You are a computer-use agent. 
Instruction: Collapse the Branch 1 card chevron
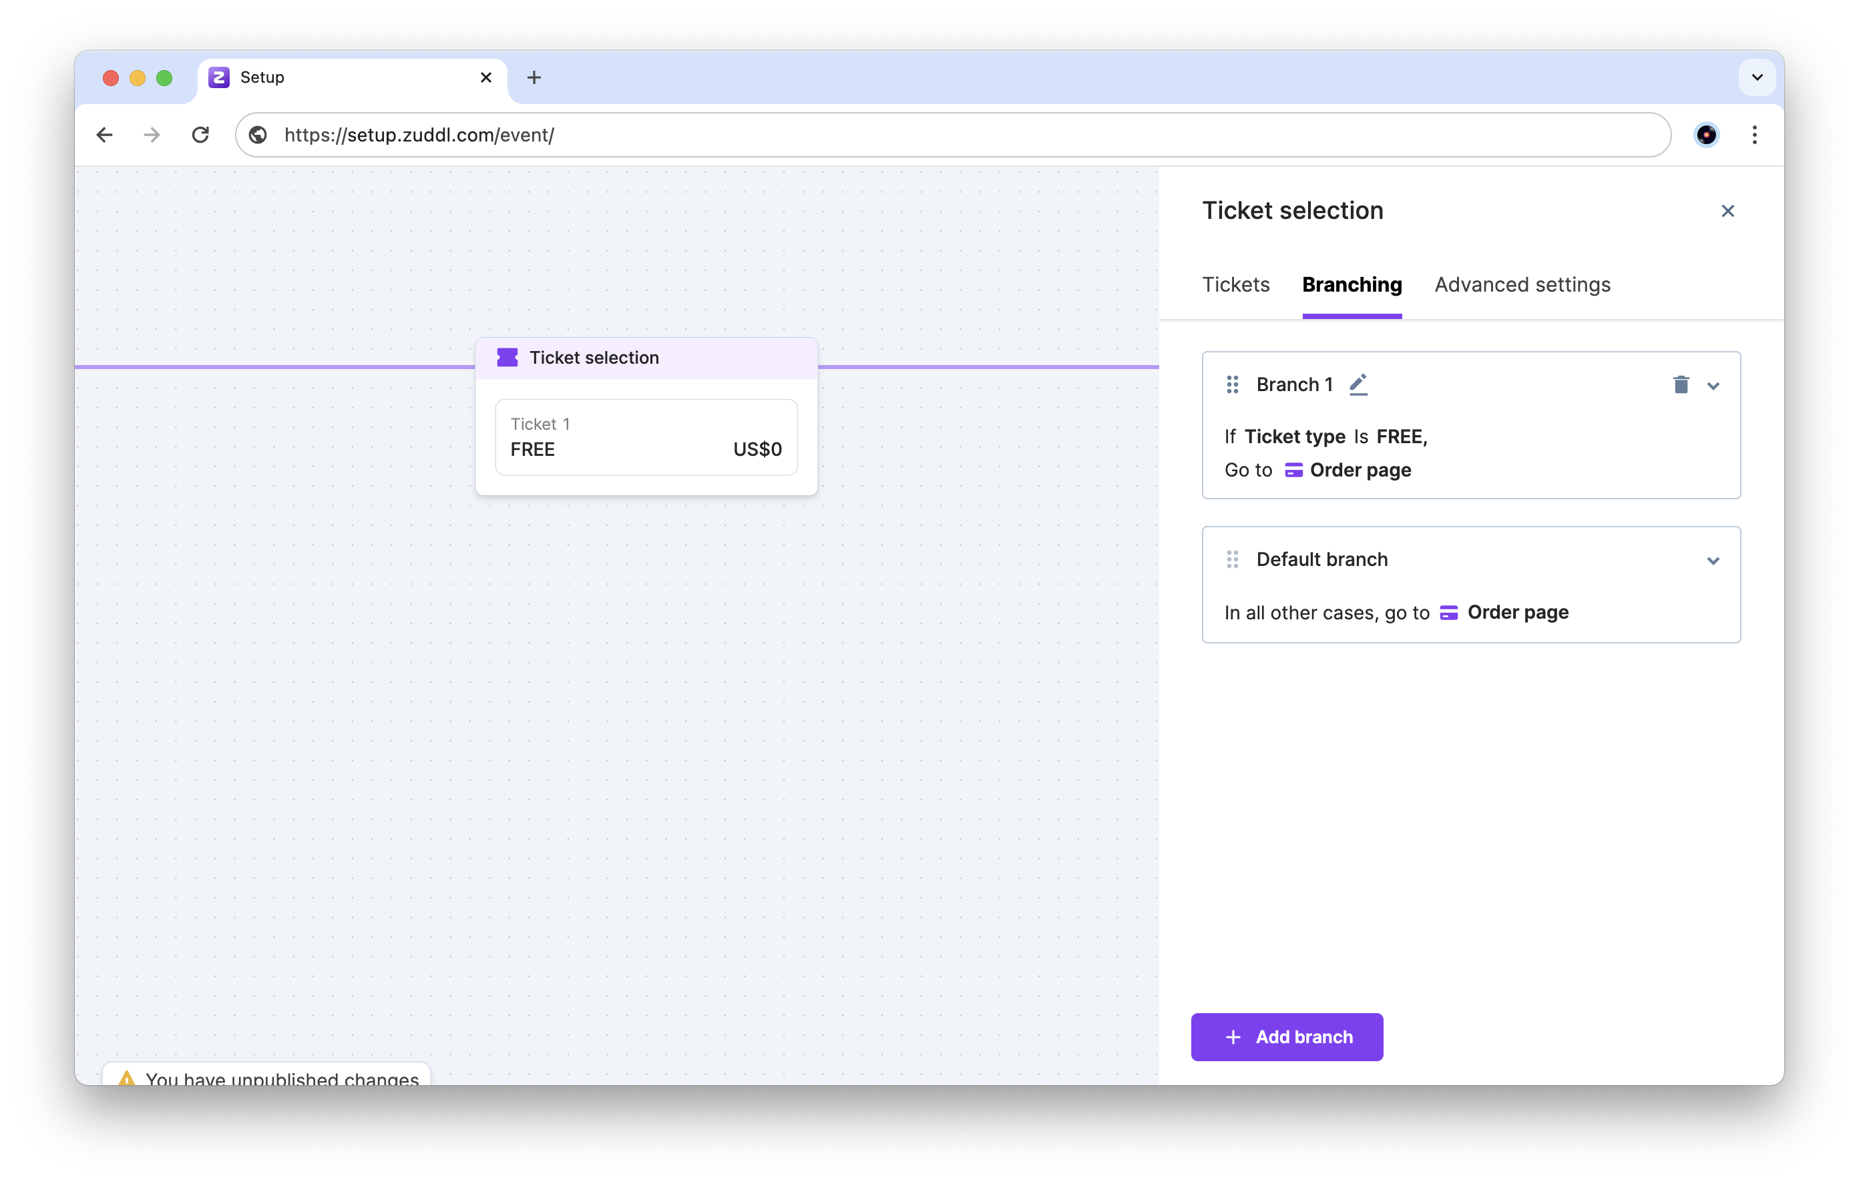coord(1713,386)
